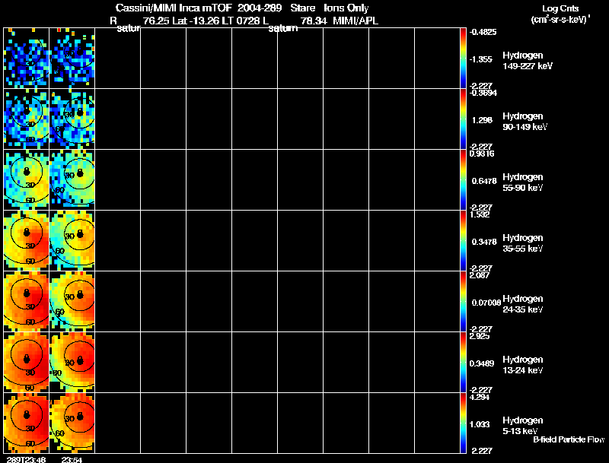Click the Hydrogen 5-13 keV image at 23:54
This screenshot has width=609, height=463.
[72, 423]
